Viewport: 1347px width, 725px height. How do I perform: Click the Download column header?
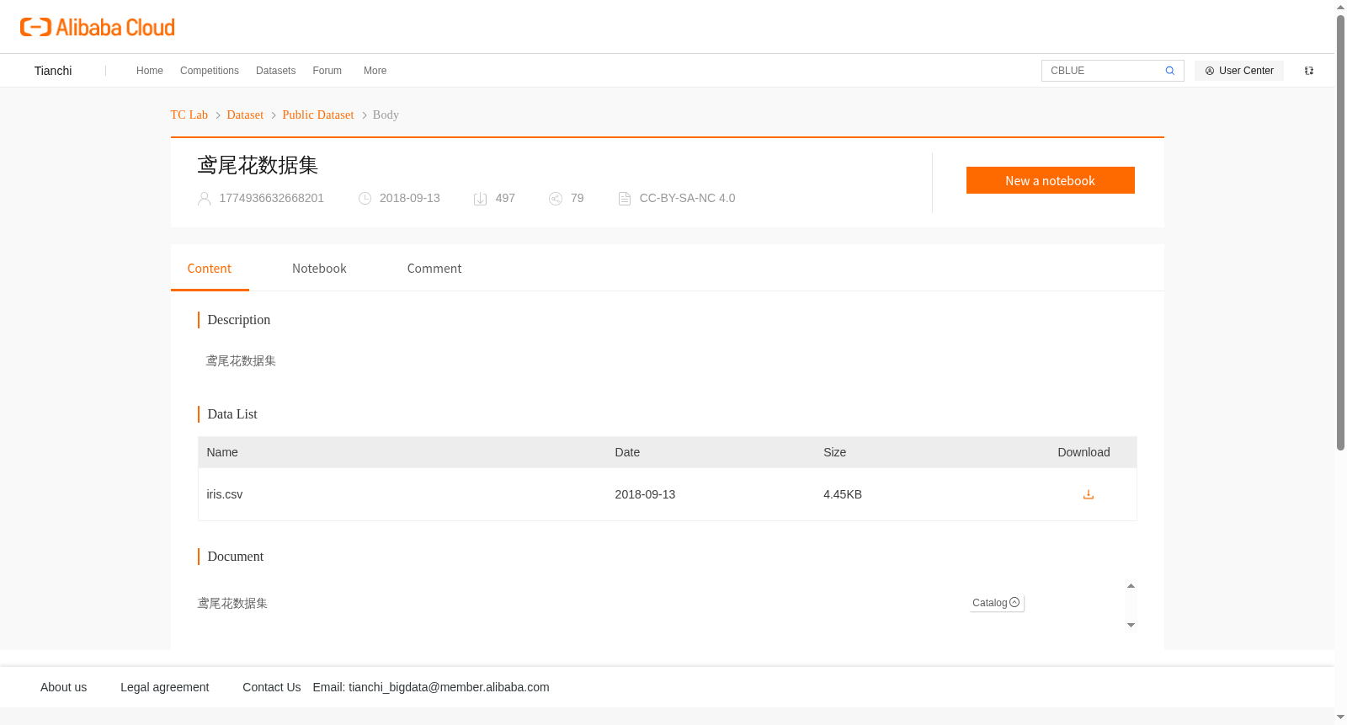(x=1083, y=452)
